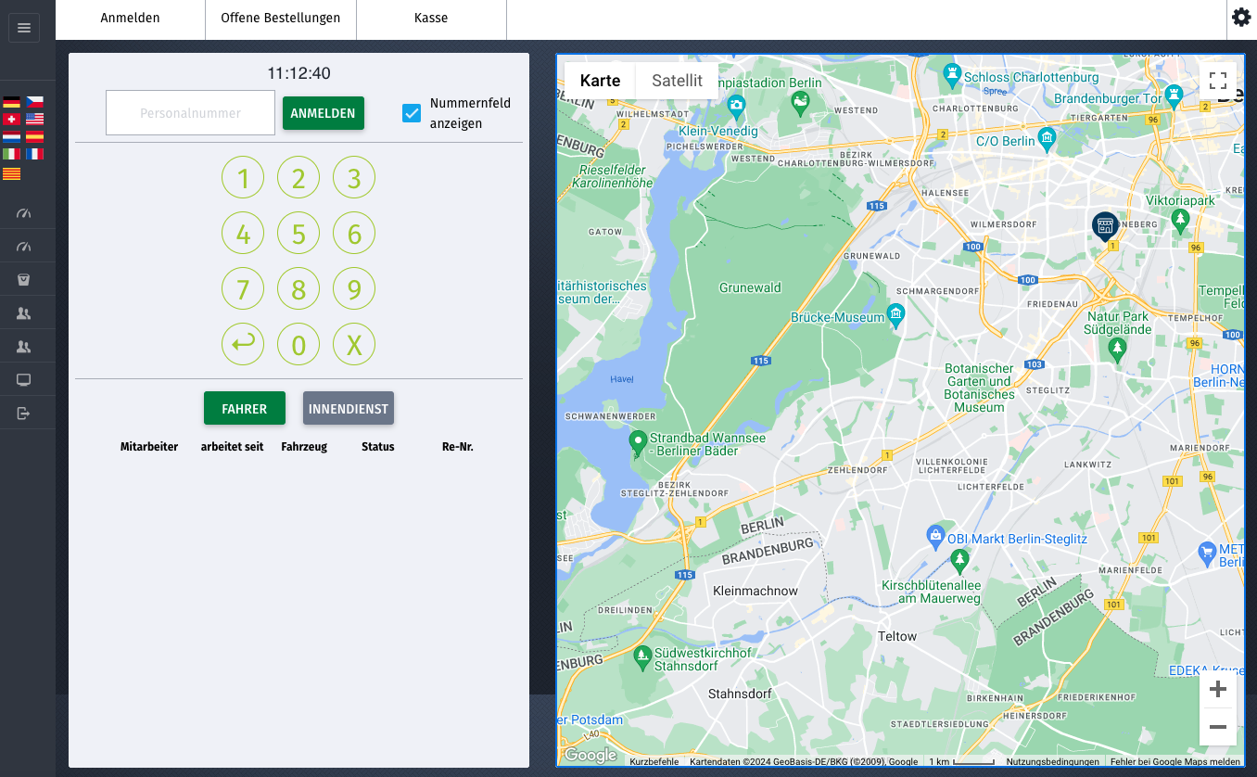Show FAHRER staff list

click(x=245, y=408)
